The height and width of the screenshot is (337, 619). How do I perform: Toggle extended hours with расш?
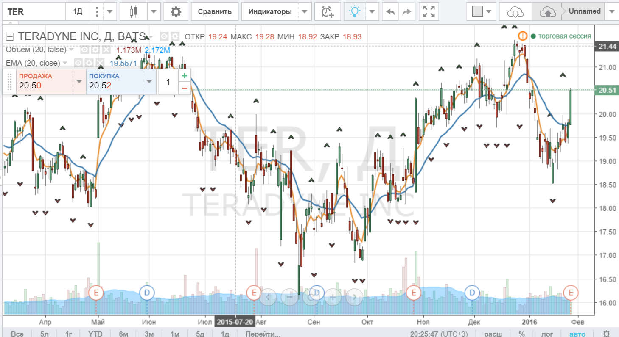pyautogui.click(x=493, y=334)
